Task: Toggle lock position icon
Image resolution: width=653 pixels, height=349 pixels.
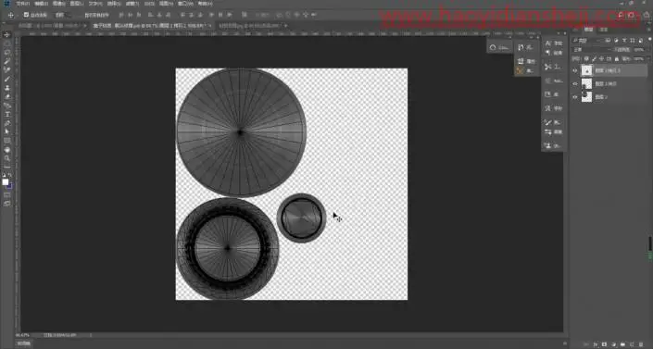Action: (601, 58)
